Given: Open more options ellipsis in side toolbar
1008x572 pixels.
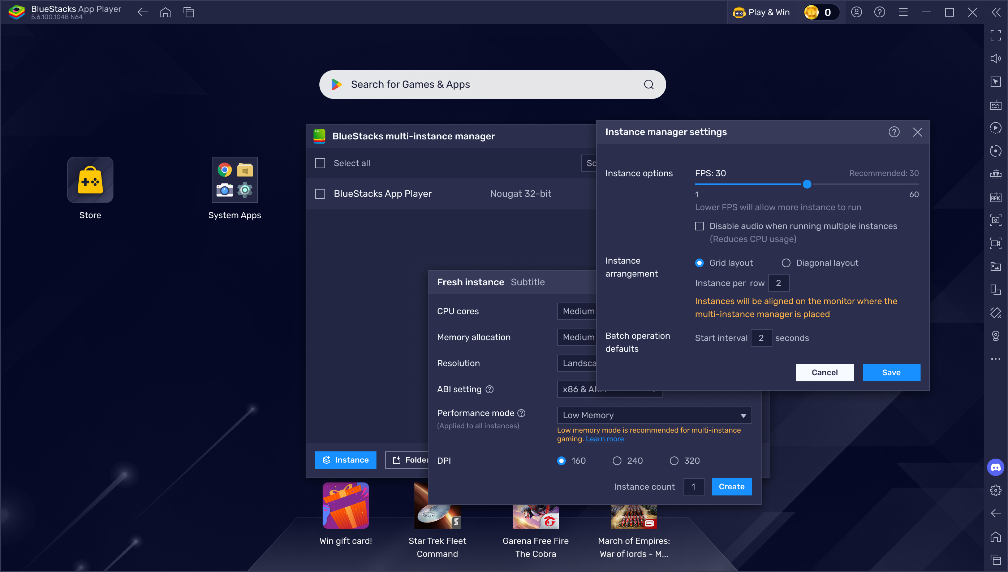Looking at the screenshot, I should 995,359.
